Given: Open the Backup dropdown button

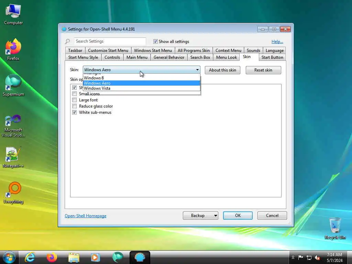Looking at the screenshot, I should point(200,216).
